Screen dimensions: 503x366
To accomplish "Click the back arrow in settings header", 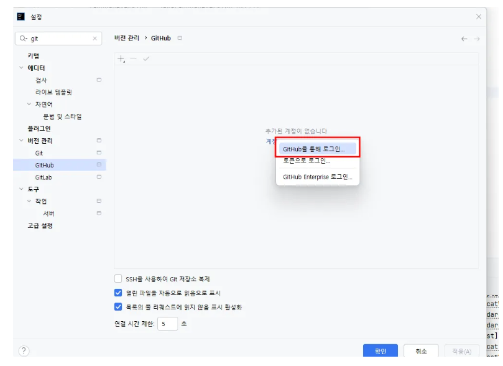I will (x=464, y=39).
